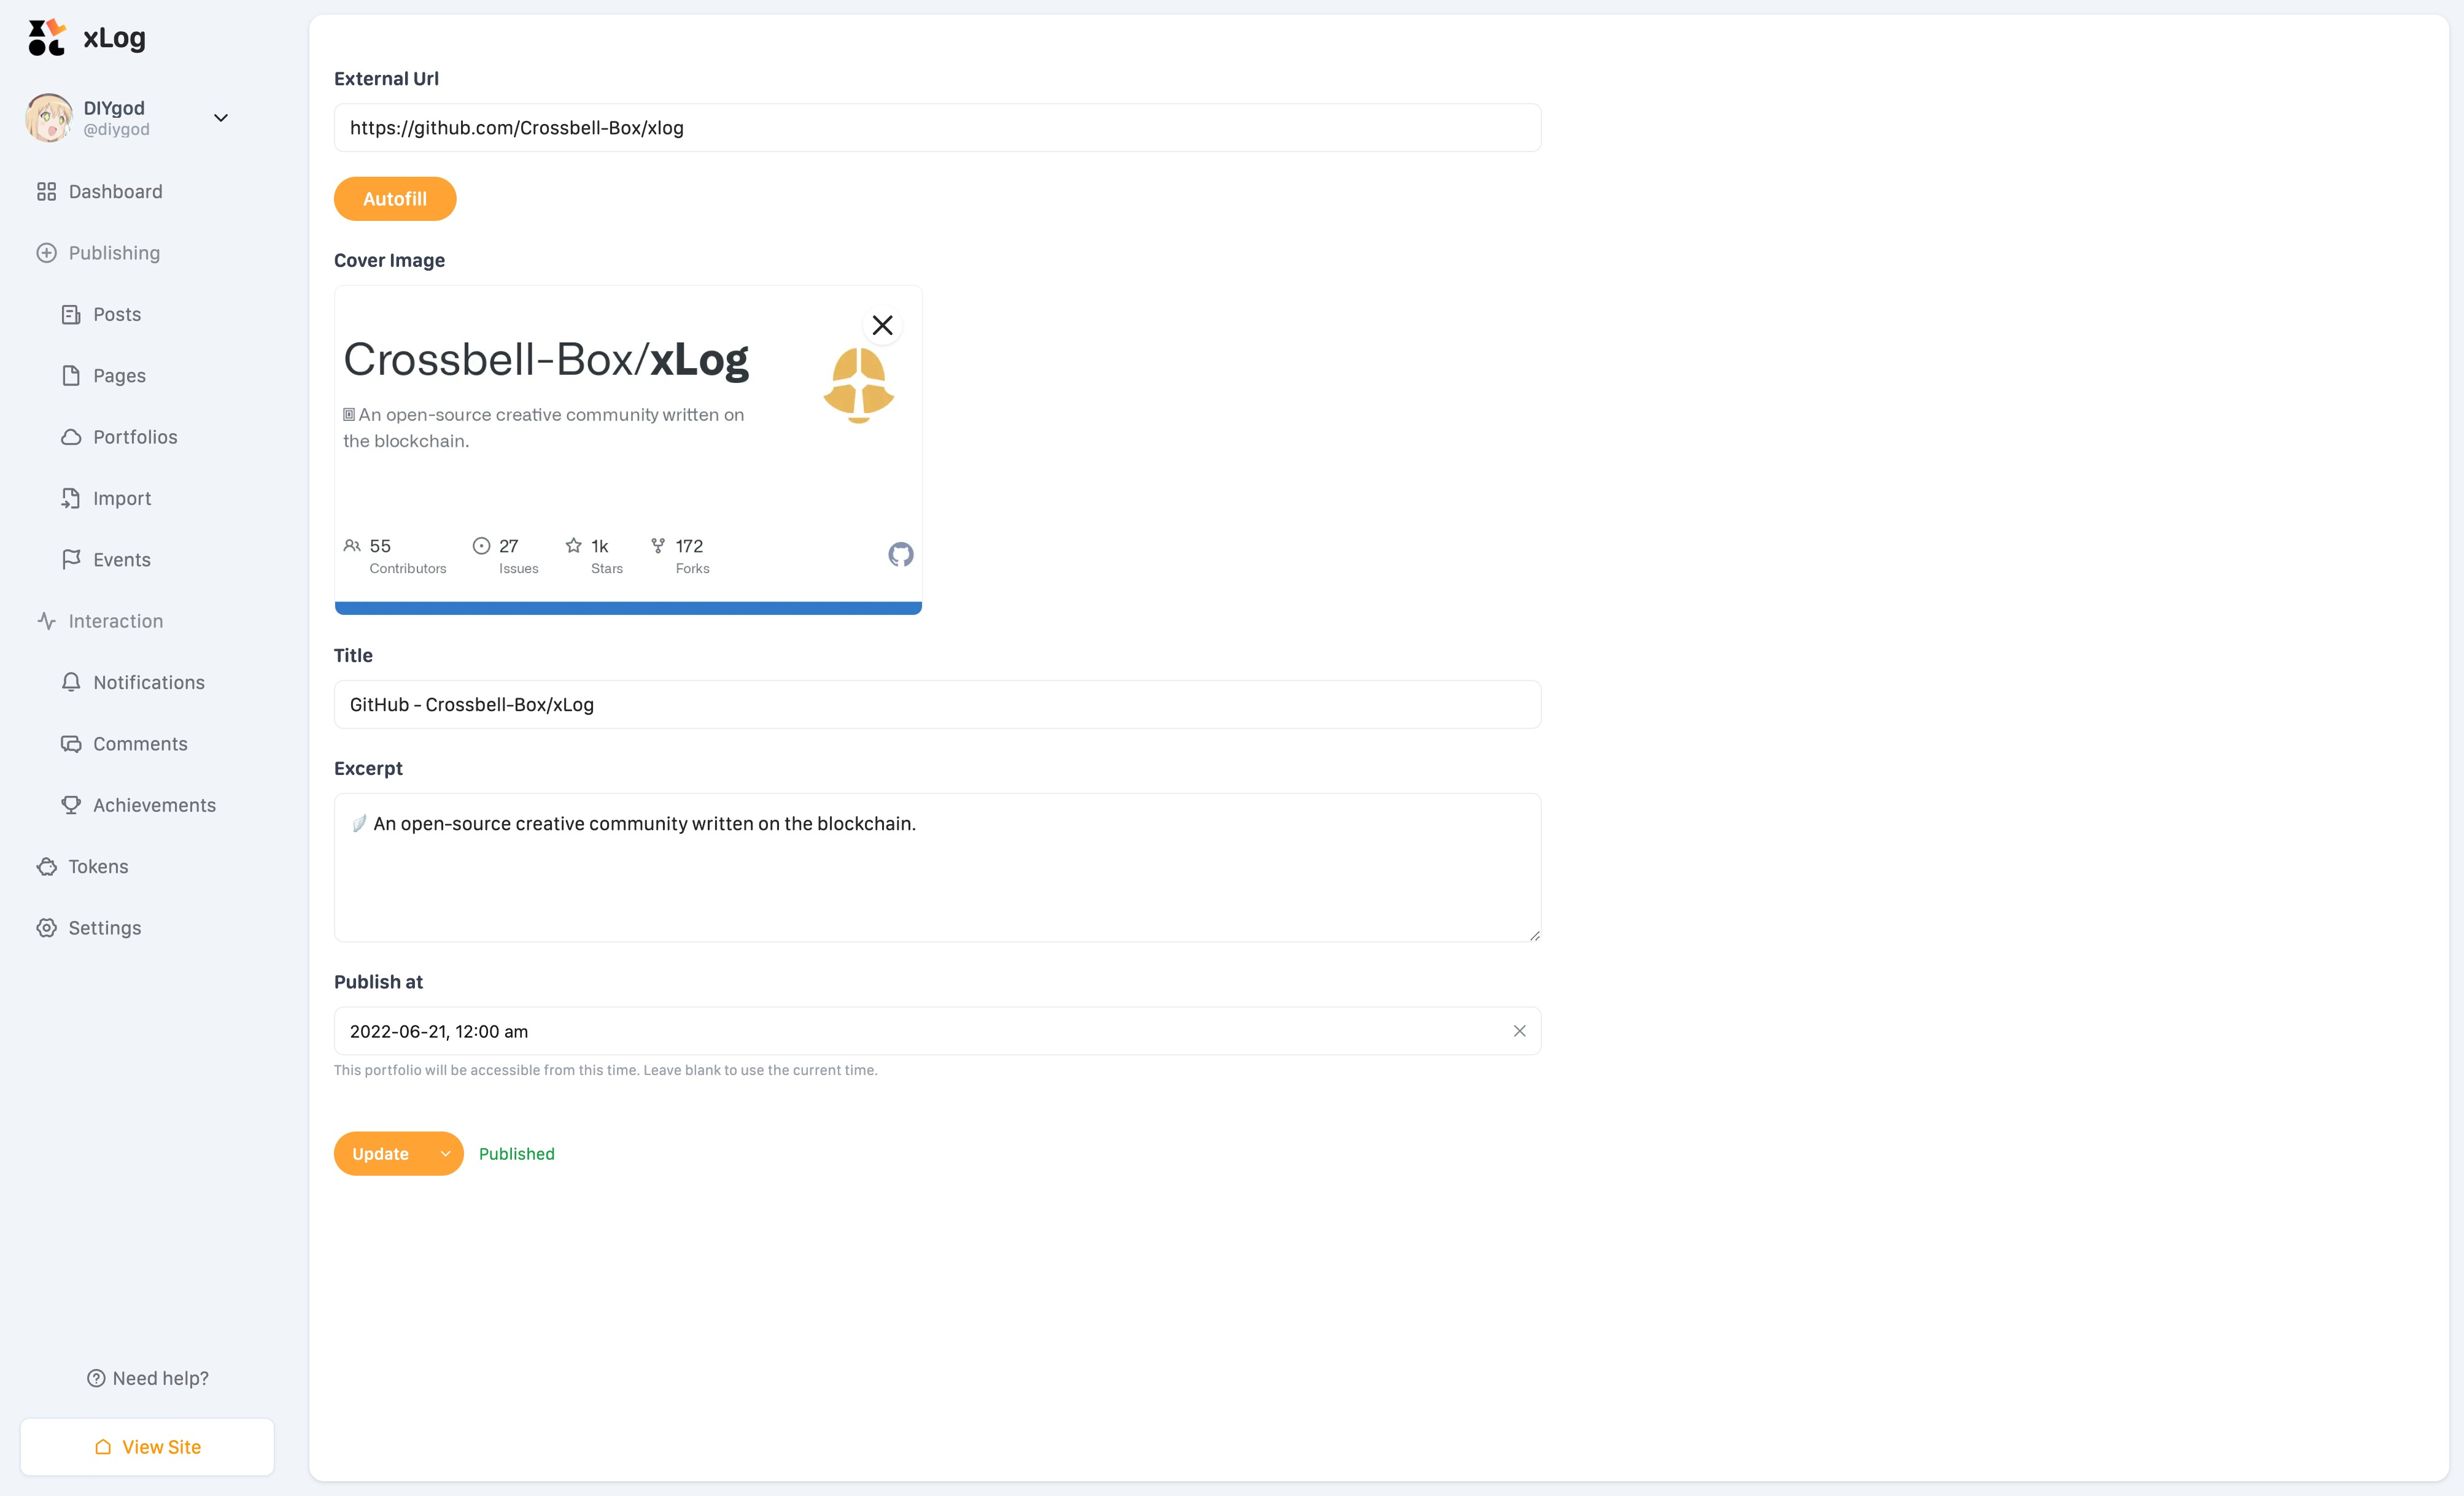Viewport: 2464px width, 1496px height.
Task: Click the xLog logo icon
Action: (x=46, y=38)
